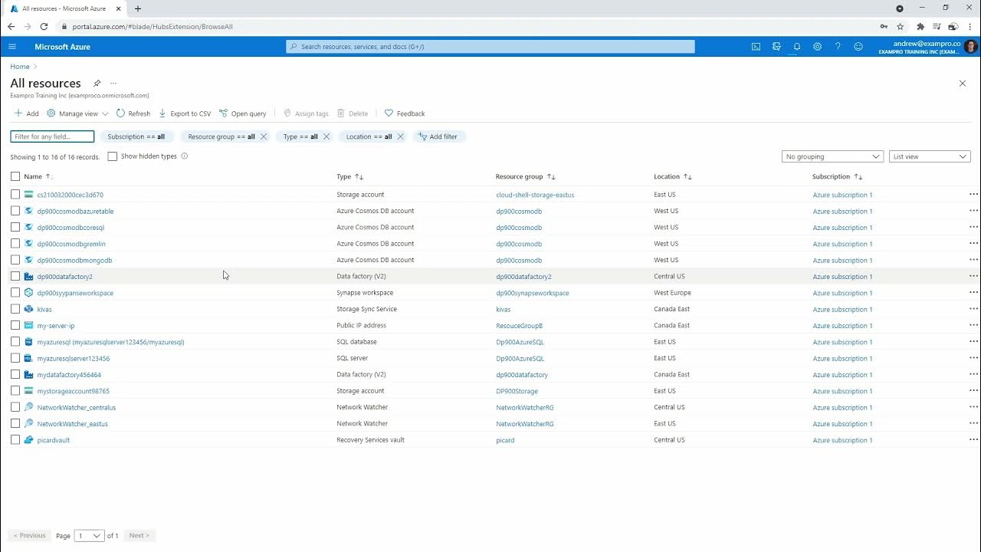Image resolution: width=981 pixels, height=552 pixels.
Task: Select checkbox for dp900cosmodbgremlin
Action: coord(15,244)
